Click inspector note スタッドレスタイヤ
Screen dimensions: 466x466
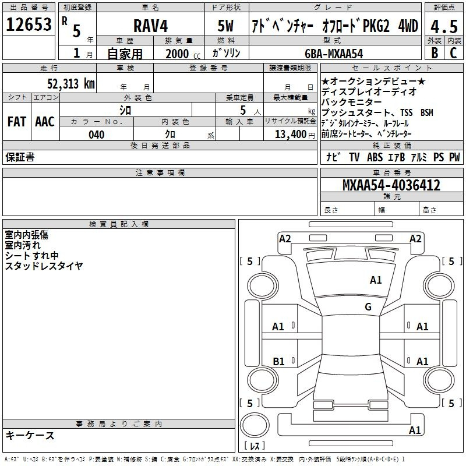pos(44,266)
